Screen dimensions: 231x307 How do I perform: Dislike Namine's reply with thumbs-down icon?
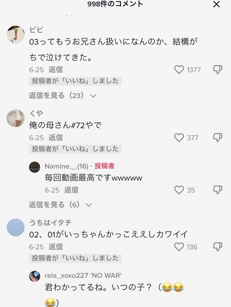218,190
